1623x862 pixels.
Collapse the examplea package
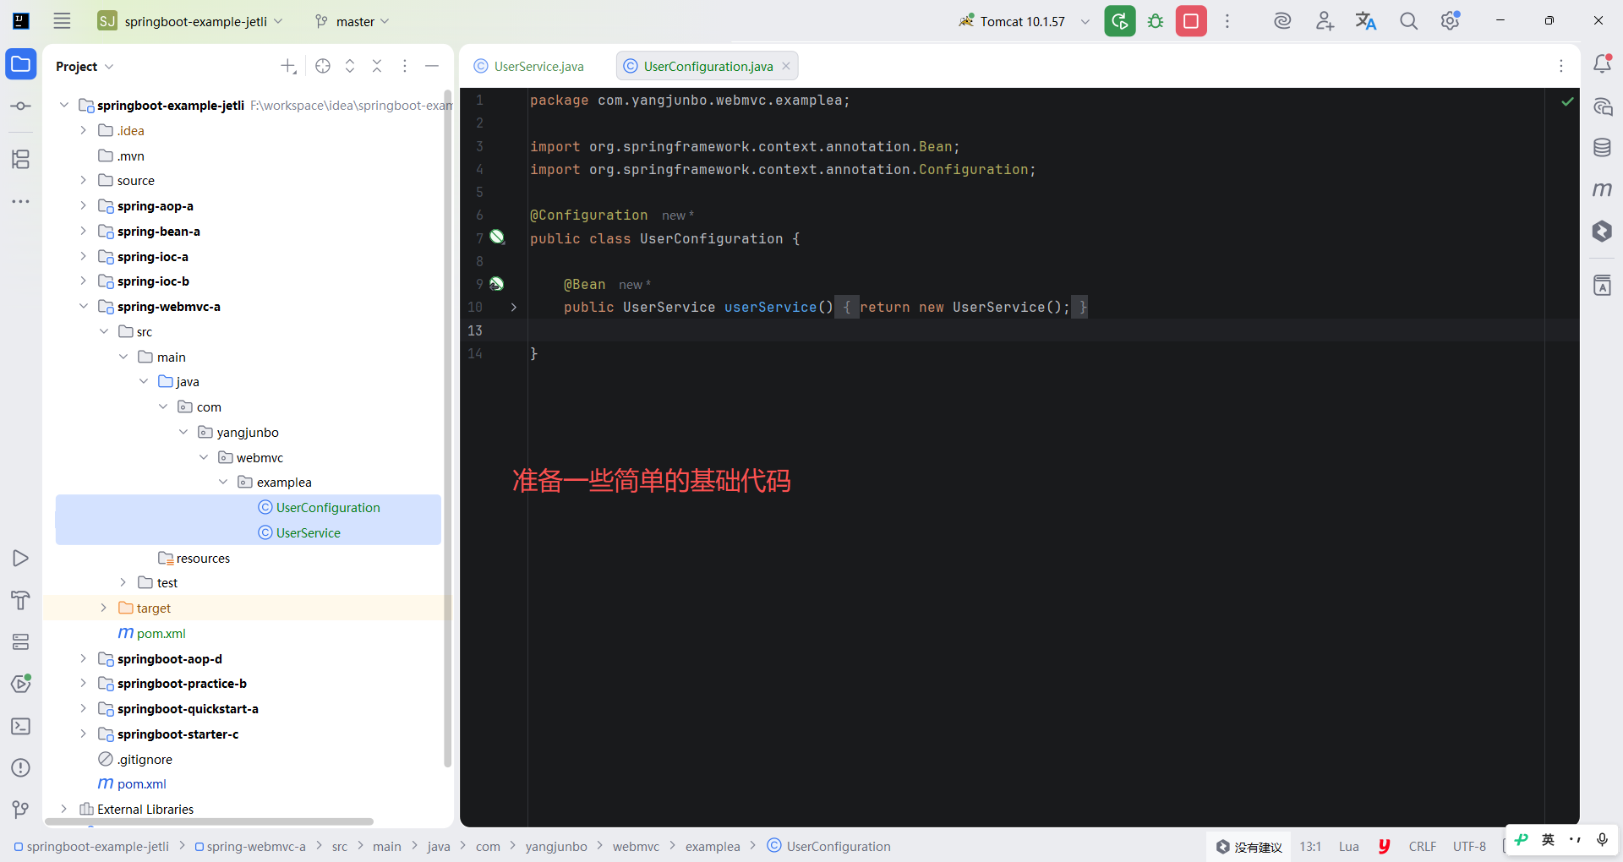pos(223,482)
